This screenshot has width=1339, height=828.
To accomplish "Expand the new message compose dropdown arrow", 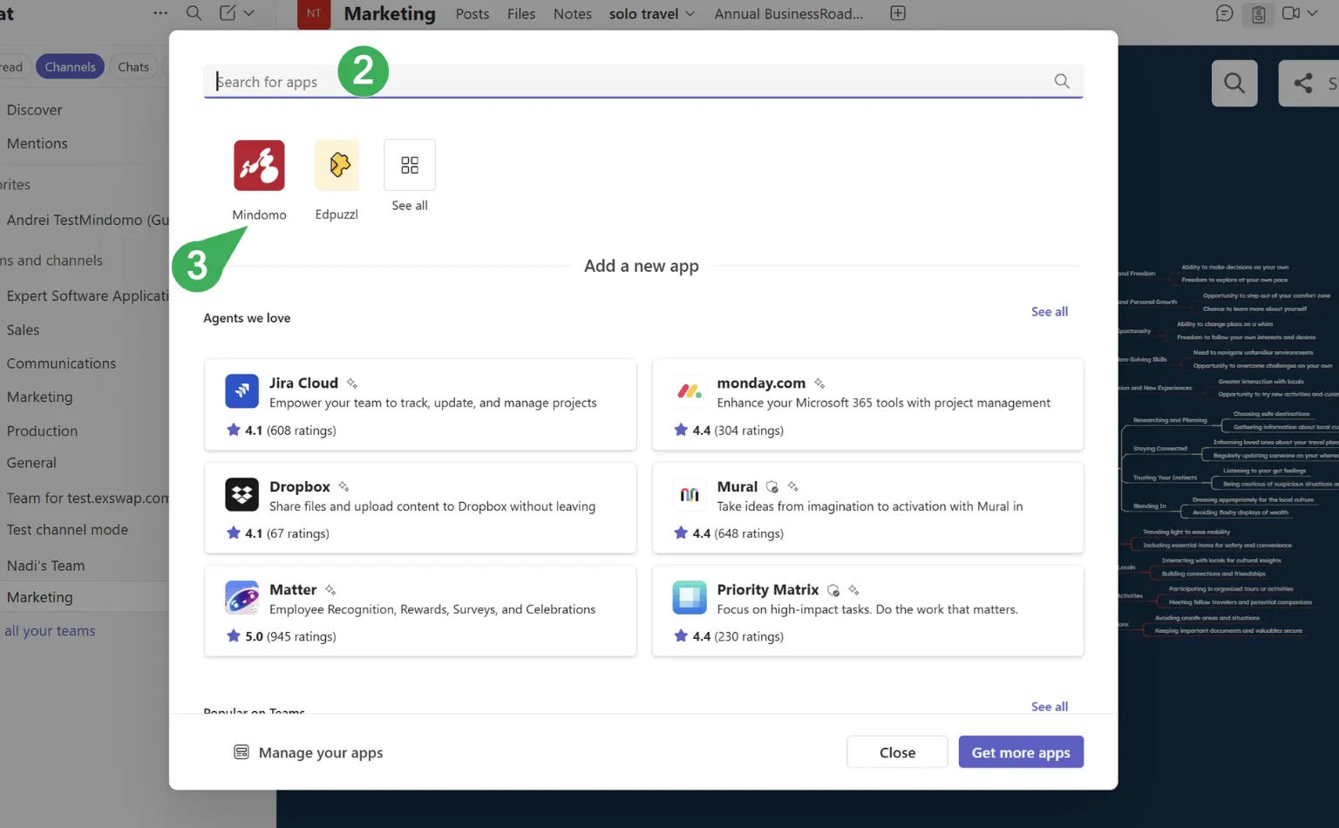I will (x=249, y=13).
